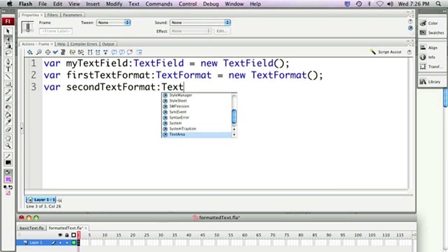Choose SyntaxError from code hint list
This screenshot has height=252, width=448.
[196, 118]
